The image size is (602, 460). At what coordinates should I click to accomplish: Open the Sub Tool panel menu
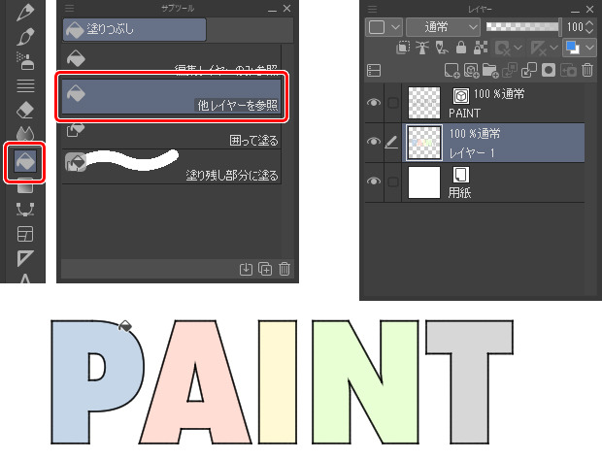click(x=70, y=9)
